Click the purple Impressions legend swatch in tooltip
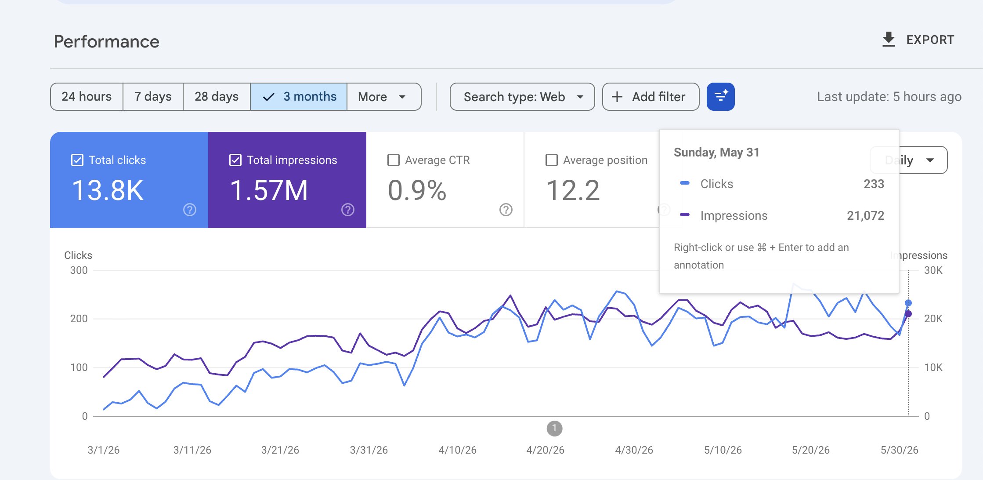The width and height of the screenshot is (983, 480). coord(685,215)
